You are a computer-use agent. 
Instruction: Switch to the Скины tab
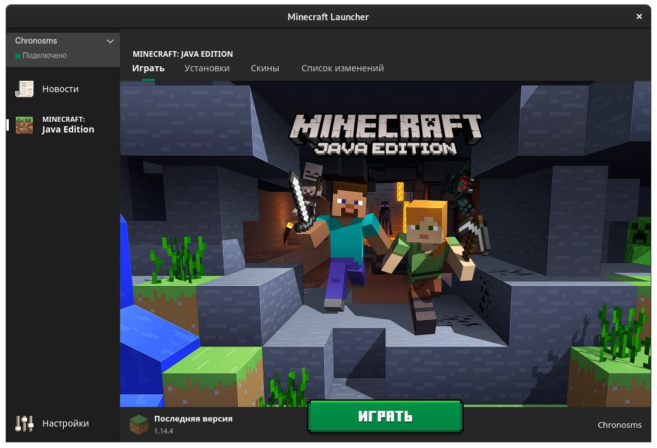[x=265, y=68]
